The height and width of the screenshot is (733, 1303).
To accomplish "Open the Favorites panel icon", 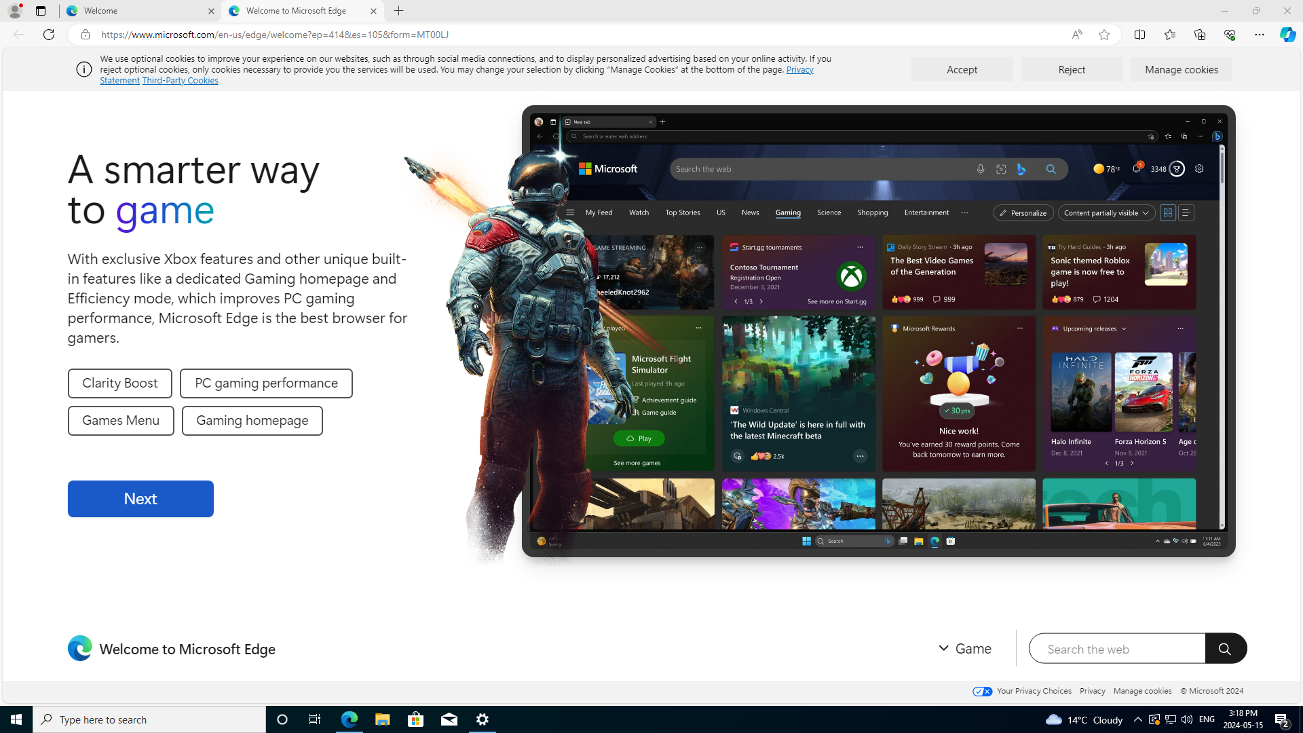I will tap(1169, 35).
